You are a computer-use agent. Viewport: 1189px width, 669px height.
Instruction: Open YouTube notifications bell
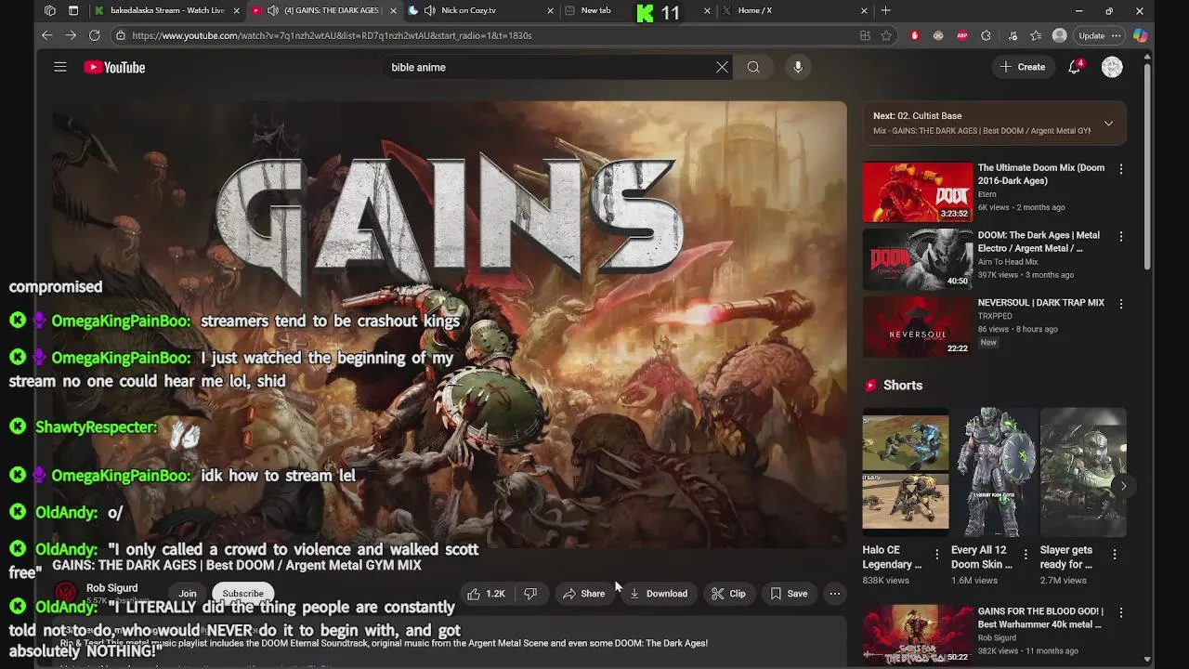(x=1075, y=67)
